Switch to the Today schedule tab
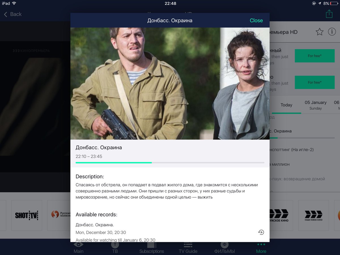Image resolution: width=340 pixels, height=255 pixels. click(286, 105)
